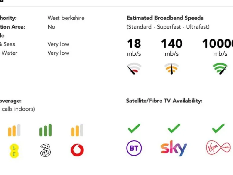Image resolution: width=233 pixels, height=175 pixels.
Task: Click the checkmark above Virgin Media
Action: tap(218, 129)
